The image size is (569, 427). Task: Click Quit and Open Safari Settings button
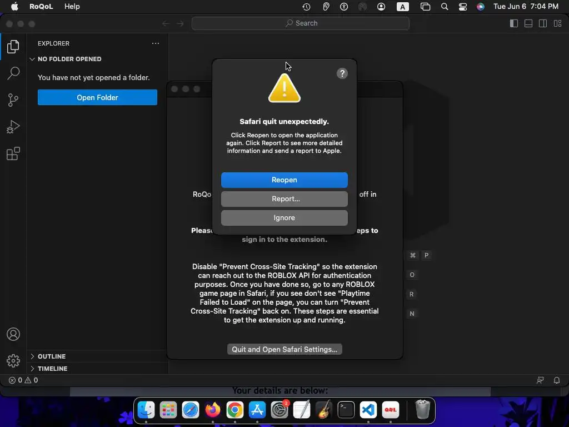click(284, 349)
